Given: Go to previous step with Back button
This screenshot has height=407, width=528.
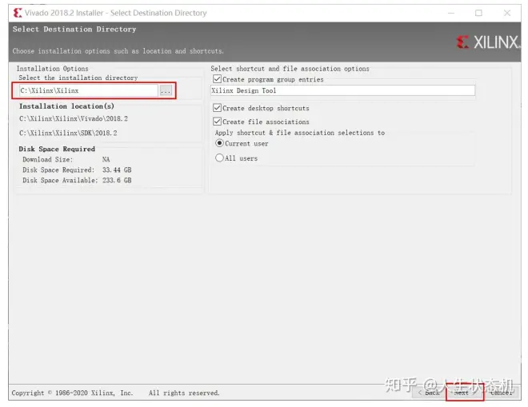Looking at the screenshot, I should click(429, 393).
